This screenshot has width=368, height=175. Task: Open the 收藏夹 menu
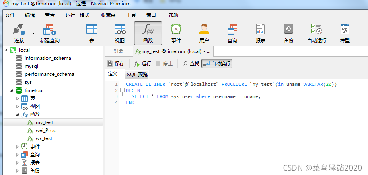(108, 15)
